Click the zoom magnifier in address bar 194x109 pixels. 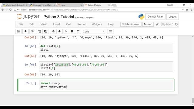(183, 10)
